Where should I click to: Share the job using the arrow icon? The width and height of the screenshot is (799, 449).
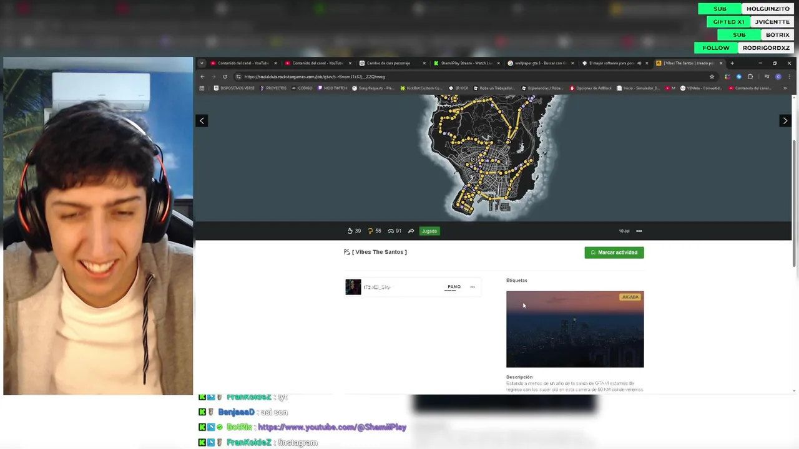(411, 231)
